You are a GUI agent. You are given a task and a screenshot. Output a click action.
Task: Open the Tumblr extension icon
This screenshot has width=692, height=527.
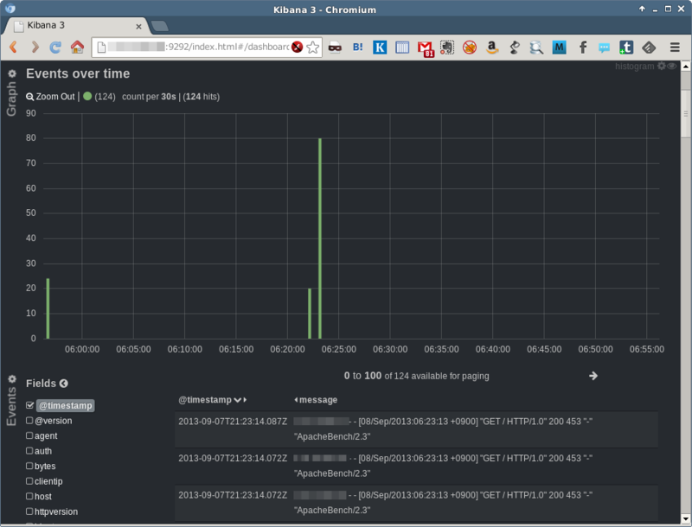pos(625,48)
